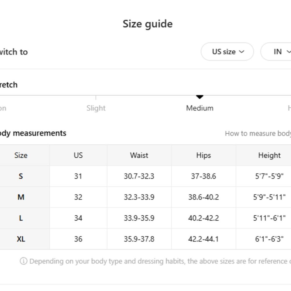291x291 pixels.
Task: Click US value 34 in the L row
Action: (x=78, y=218)
